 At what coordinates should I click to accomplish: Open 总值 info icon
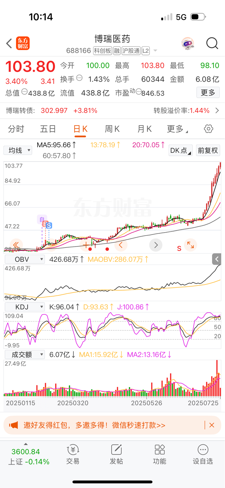pyautogui.click(x=25, y=92)
